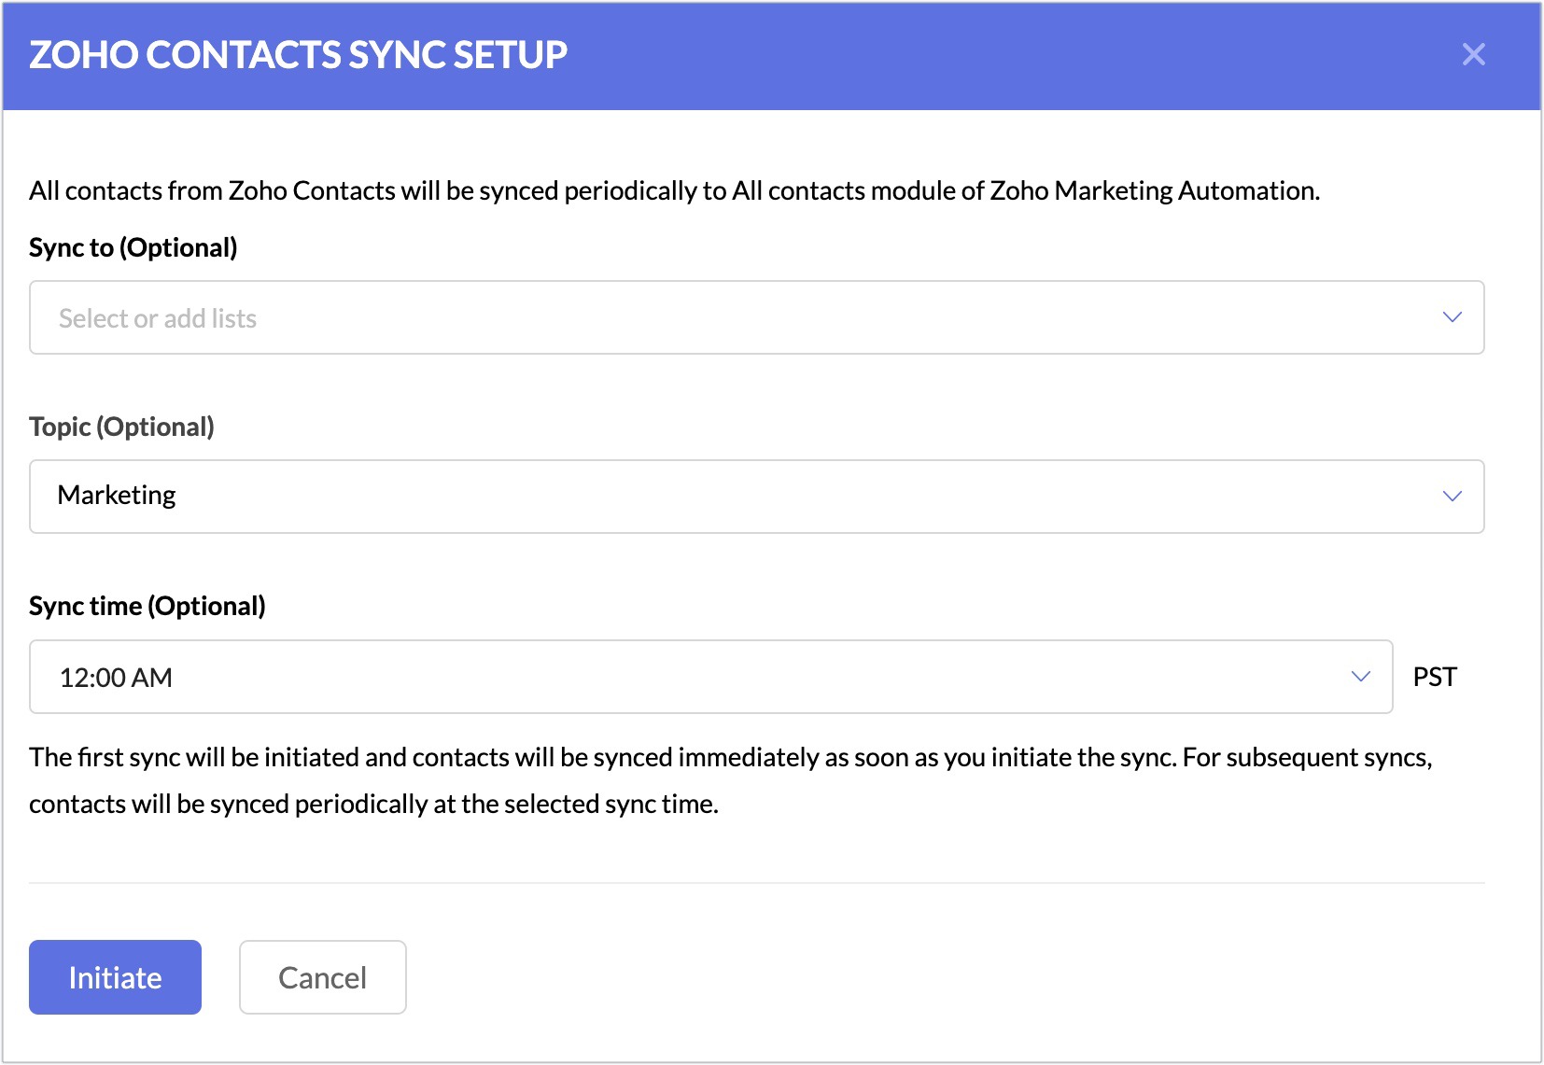Click the Initiate button
Screen dimensions: 1544x1065
(115, 977)
